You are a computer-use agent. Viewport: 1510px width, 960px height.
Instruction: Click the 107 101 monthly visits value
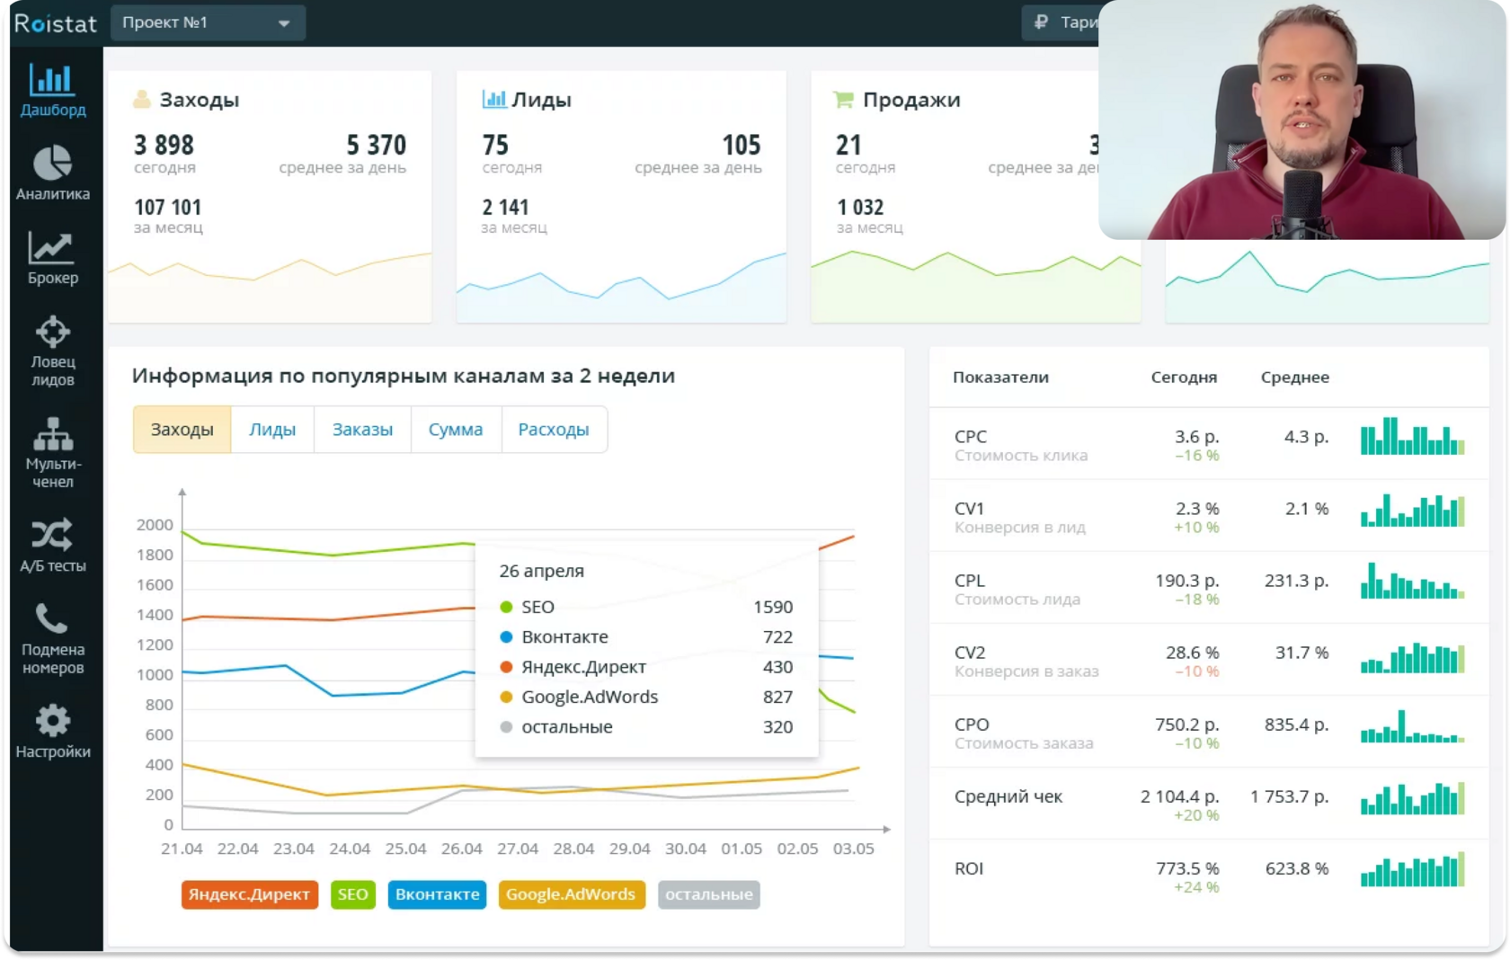pos(168,208)
